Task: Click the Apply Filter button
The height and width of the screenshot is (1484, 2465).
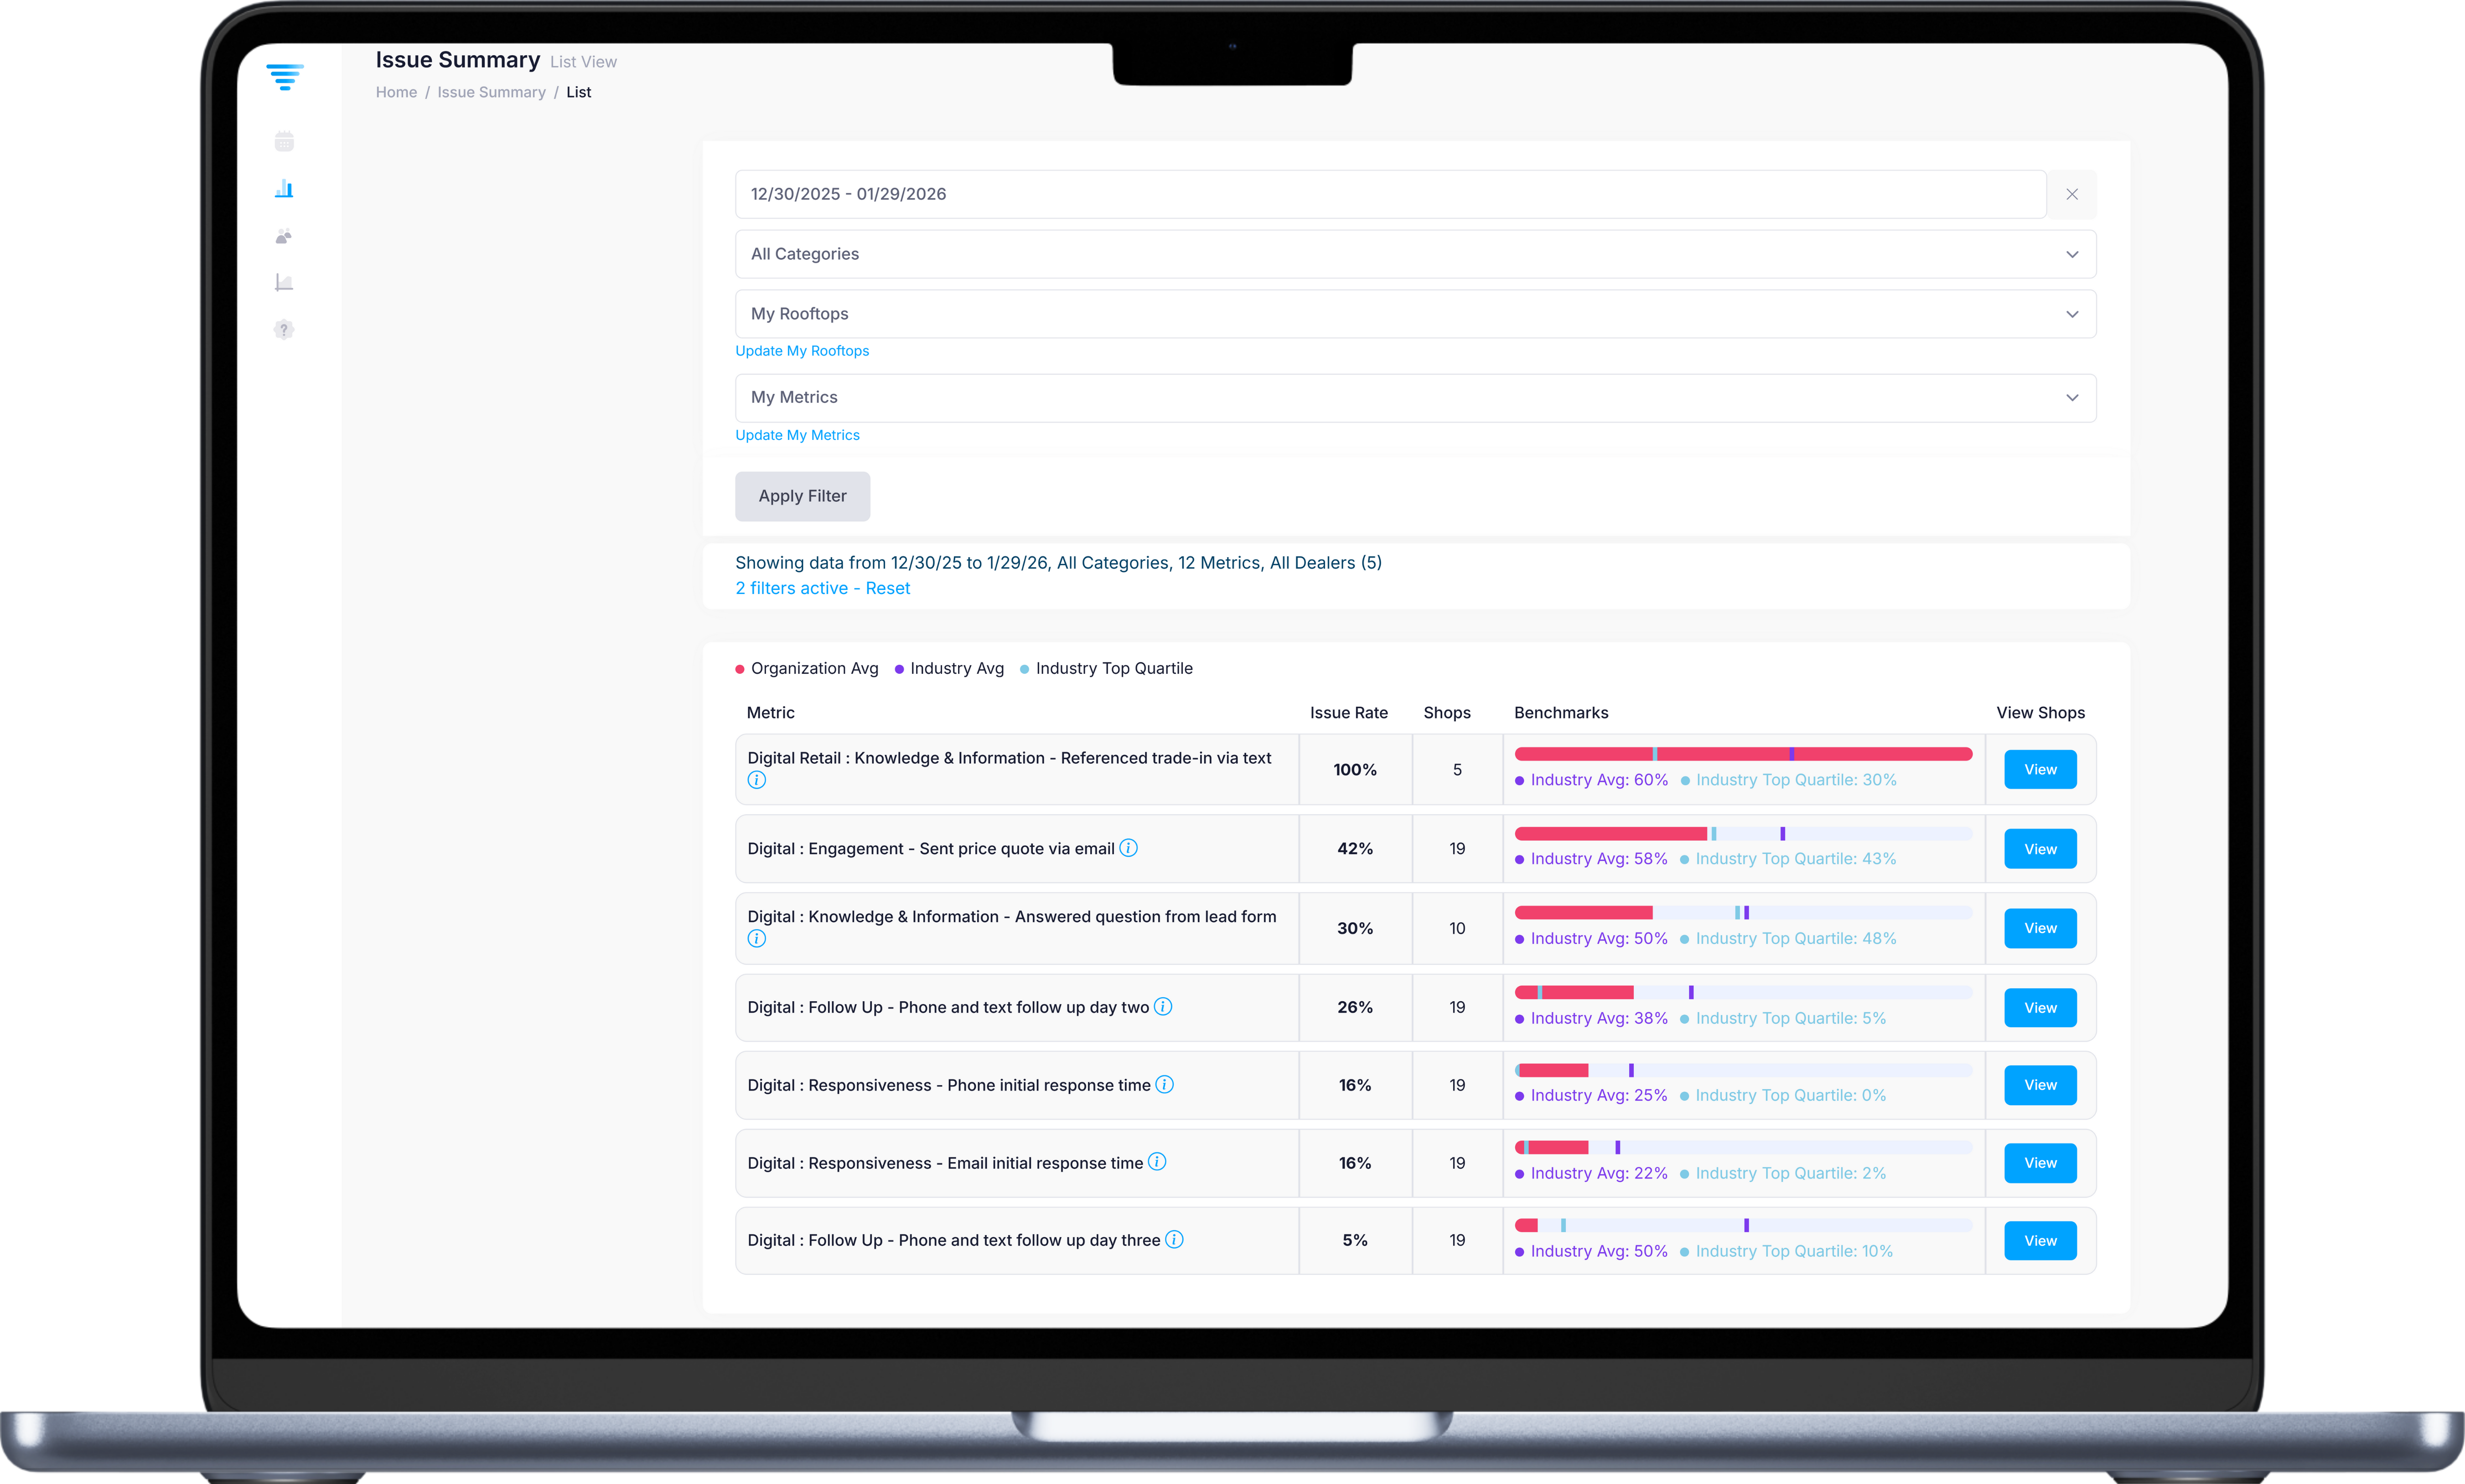Action: click(802, 496)
